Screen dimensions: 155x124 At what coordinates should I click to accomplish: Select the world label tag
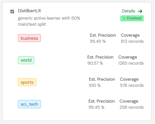pyautogui.click(x=26, y=60)
